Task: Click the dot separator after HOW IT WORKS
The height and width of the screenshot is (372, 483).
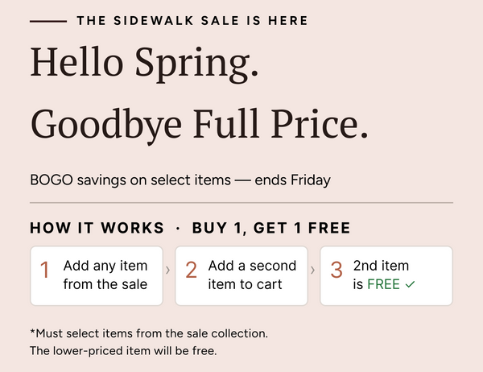Action: [178, 228]
